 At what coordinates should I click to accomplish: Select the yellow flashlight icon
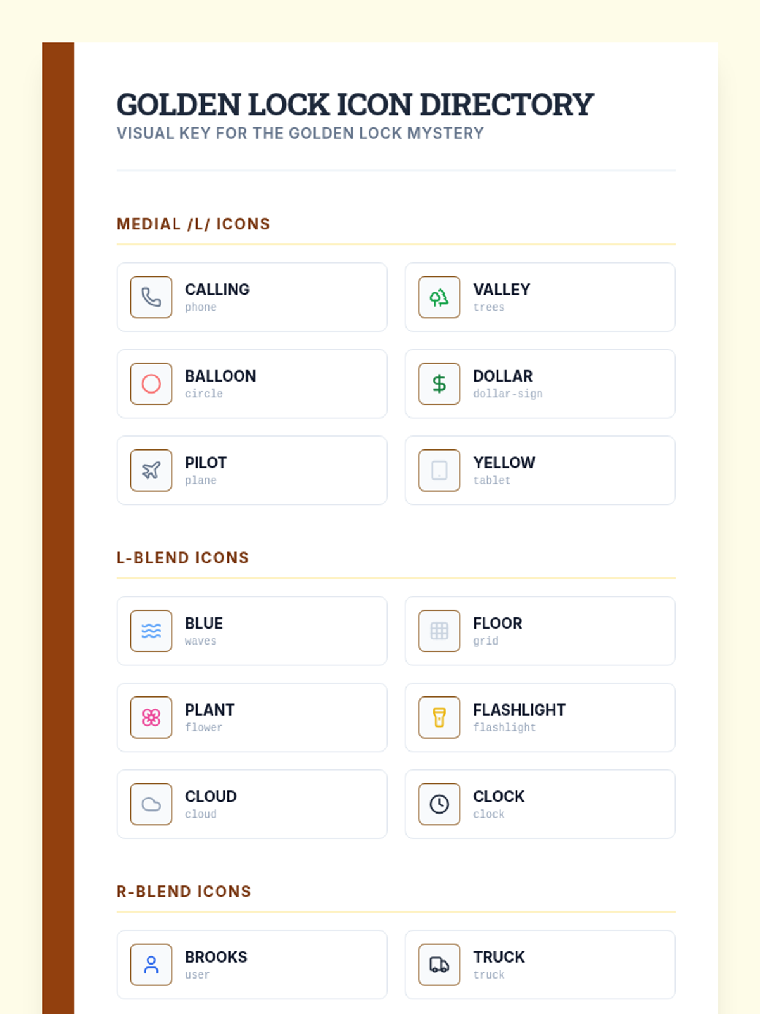[x=439, y=717]
